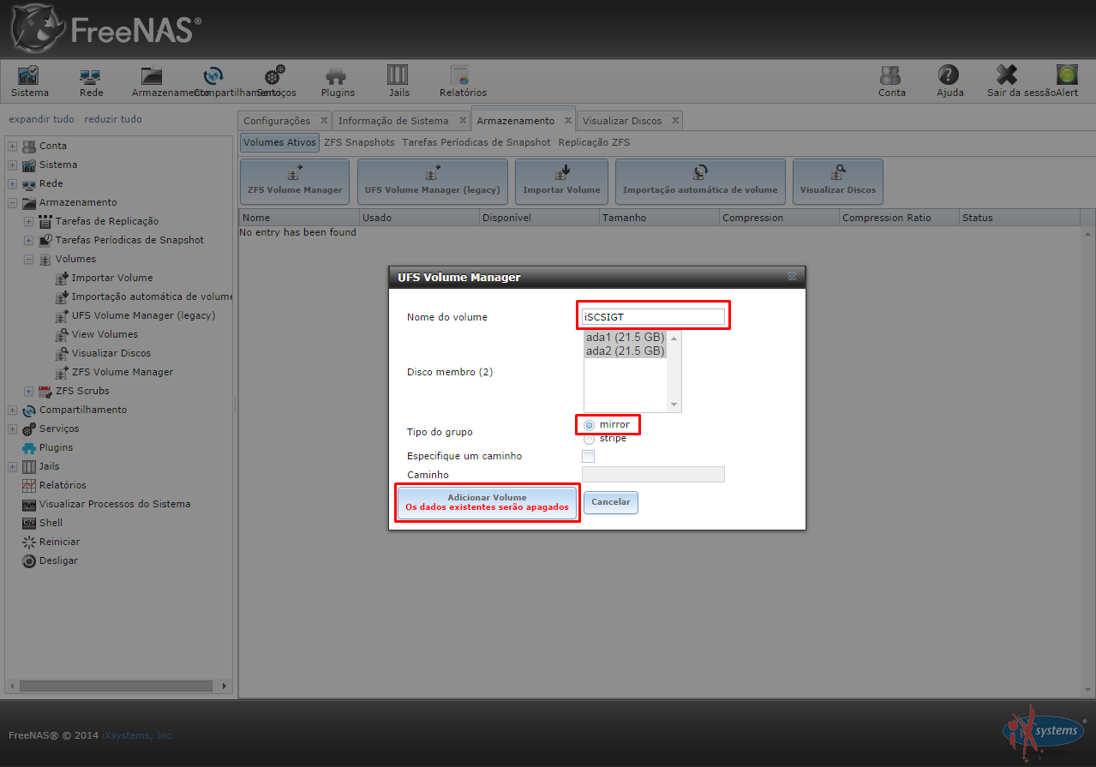Open the ZFS Snapshots sub-tab
Screen dimensions: 1096x767
click(x=359, y=142)
